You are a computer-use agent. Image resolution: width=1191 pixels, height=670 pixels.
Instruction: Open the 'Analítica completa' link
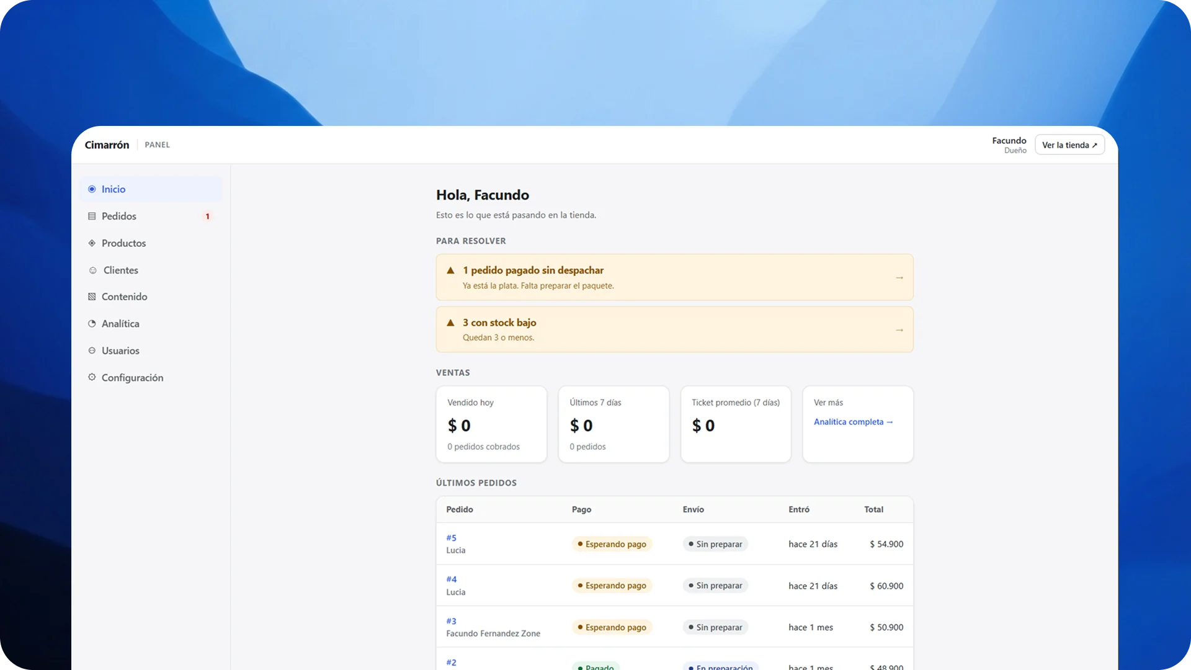click(853, 422)
